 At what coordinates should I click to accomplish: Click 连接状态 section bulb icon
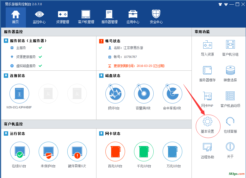click(x=6, y=76)
